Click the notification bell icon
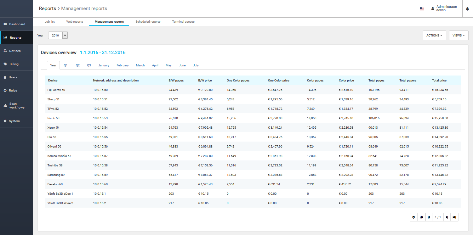The image size is (473, 235). click(467, 9)
